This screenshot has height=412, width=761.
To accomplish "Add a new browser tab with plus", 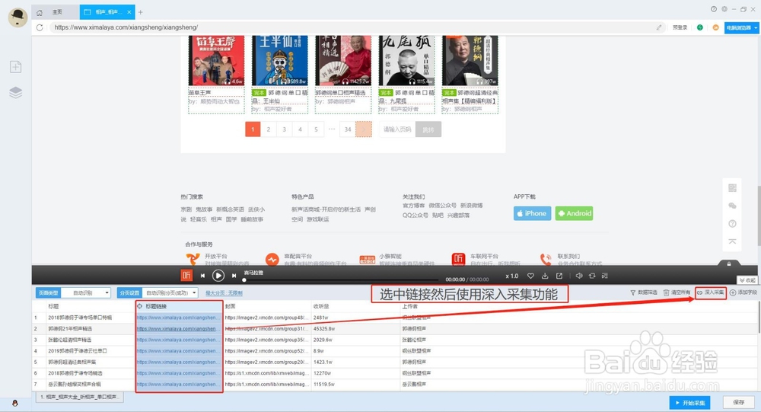I will 141,12.
